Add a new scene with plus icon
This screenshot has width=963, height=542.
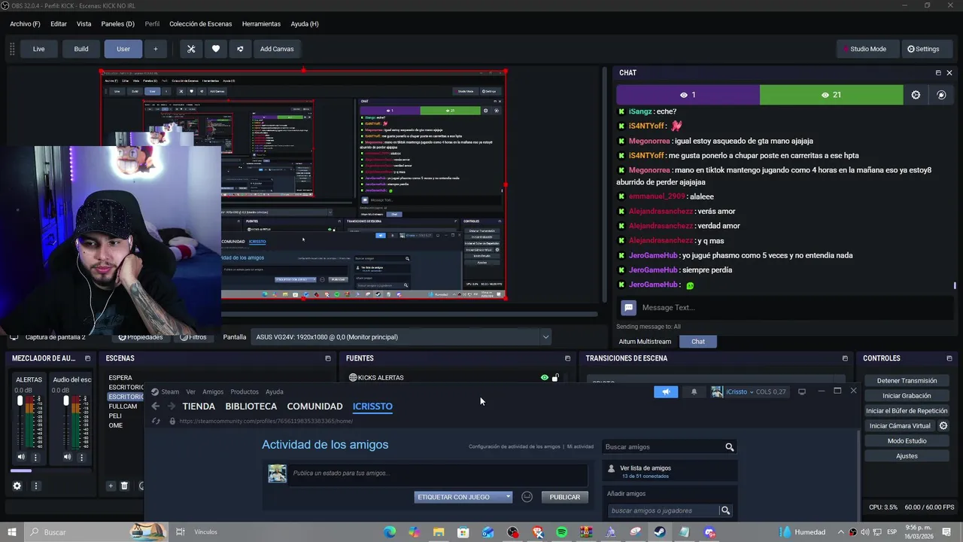tap(111, 486)
